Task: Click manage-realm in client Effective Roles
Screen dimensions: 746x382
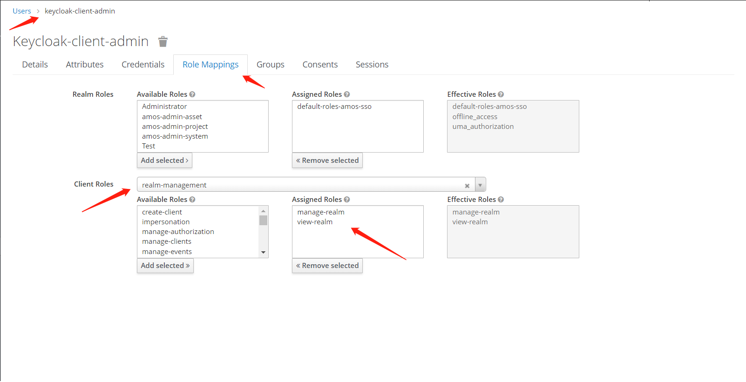Action: point(476,212)
